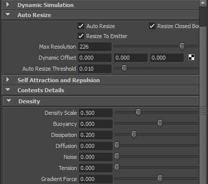This screenshot has height=184, width=208.
Task: Click the first Dynamic Offset value field
Action: click(x=95, y=58)
